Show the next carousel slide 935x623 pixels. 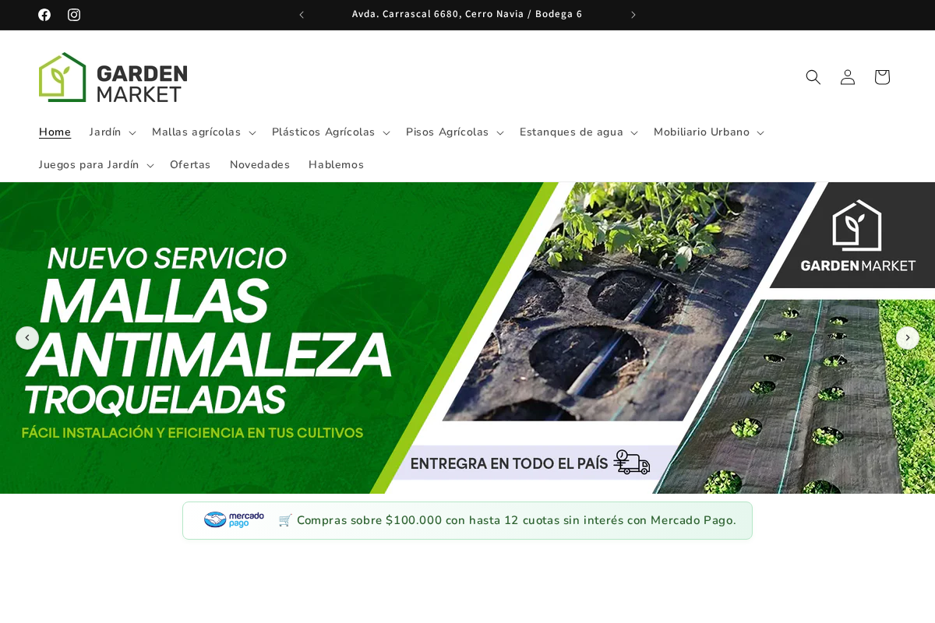coord(908,338)
